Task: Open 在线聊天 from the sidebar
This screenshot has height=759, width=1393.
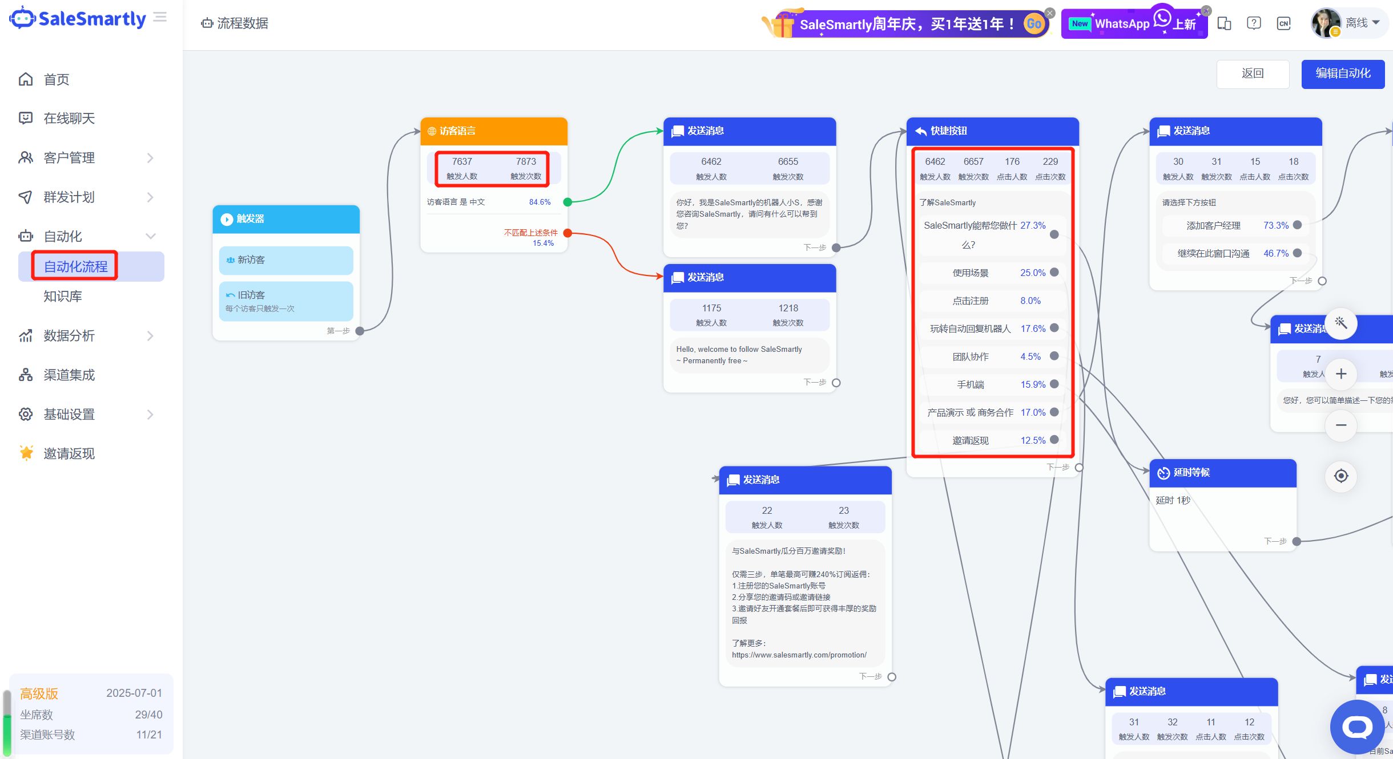Action: coord(69,119)
